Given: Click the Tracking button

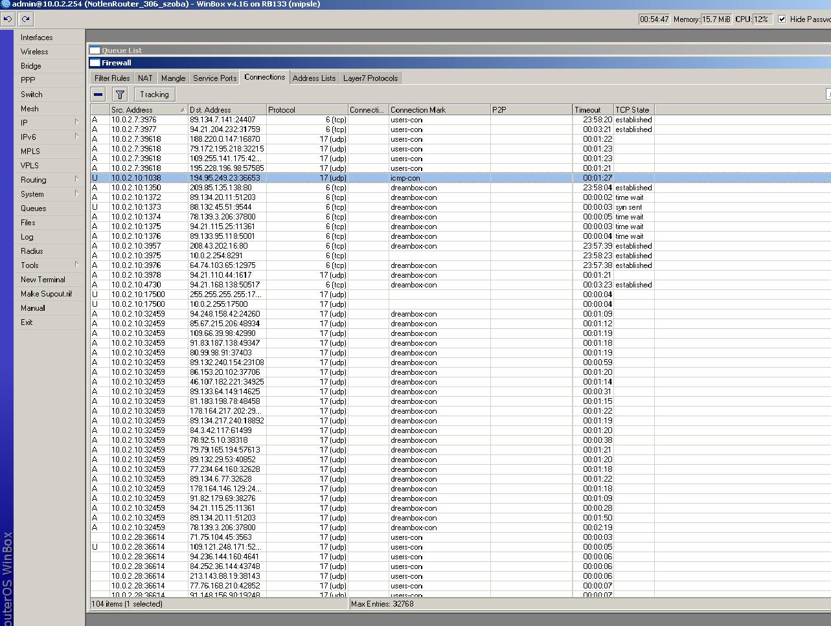Looking at the screenshot, I should coord(154,94).
